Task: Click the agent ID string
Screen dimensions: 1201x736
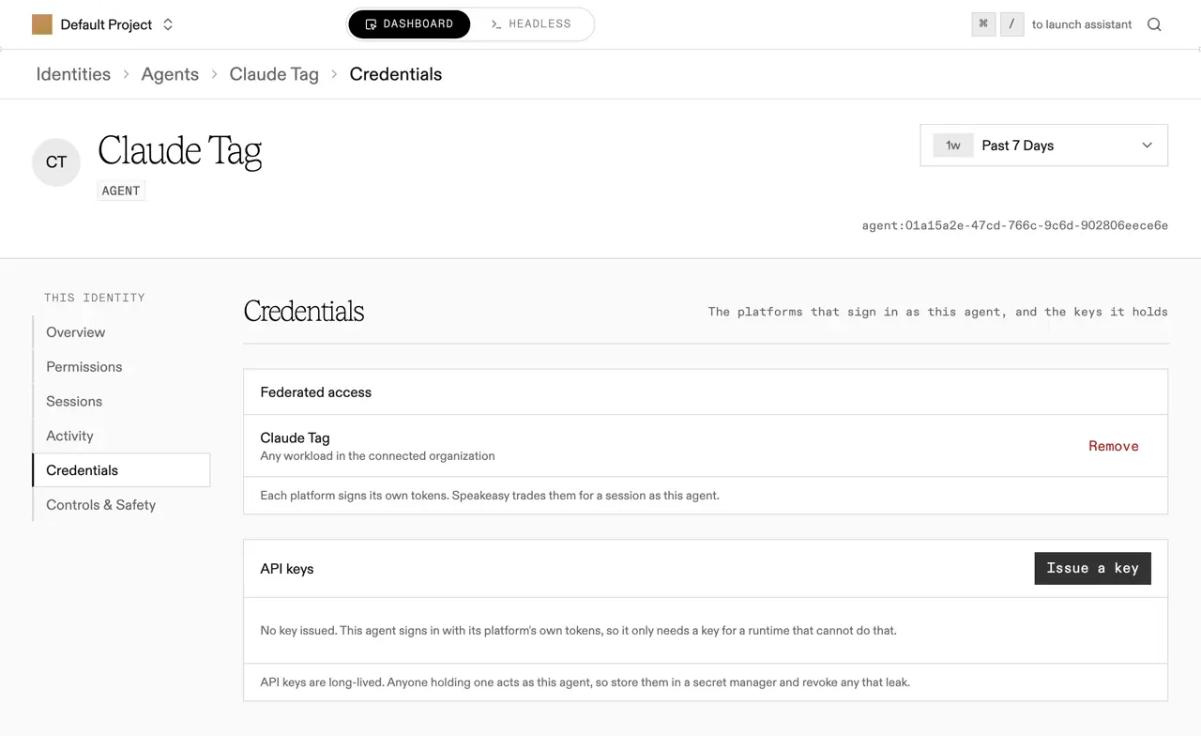Action: [x=1014, y=225]
